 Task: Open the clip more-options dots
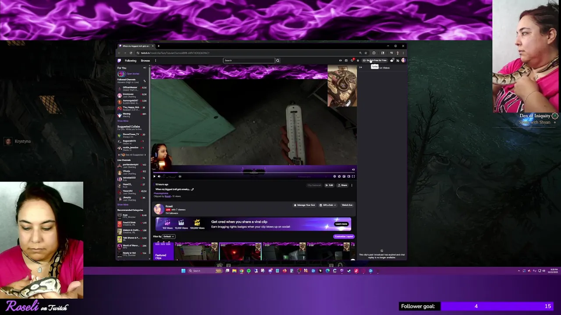click(352, 185)
